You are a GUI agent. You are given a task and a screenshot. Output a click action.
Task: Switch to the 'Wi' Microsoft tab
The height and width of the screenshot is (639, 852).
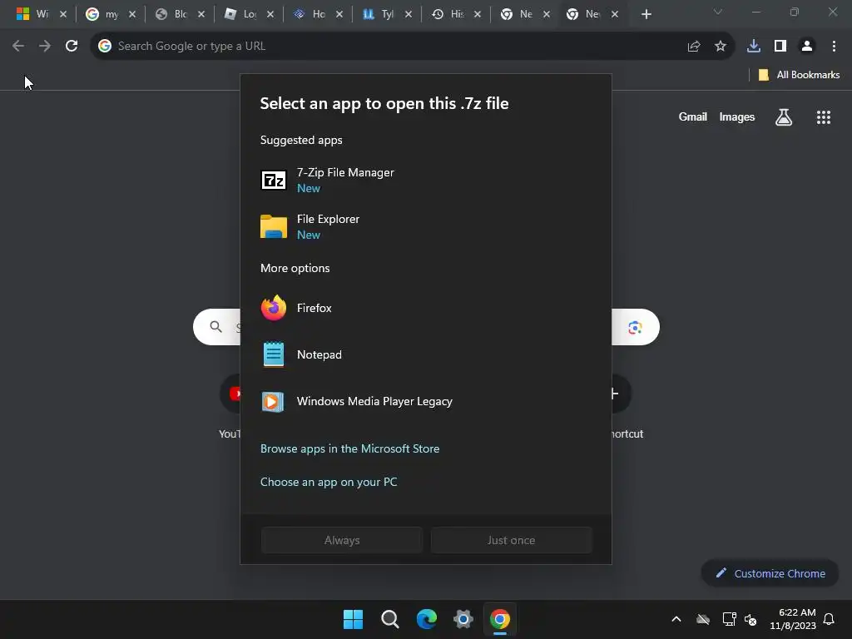click(32, 14)
